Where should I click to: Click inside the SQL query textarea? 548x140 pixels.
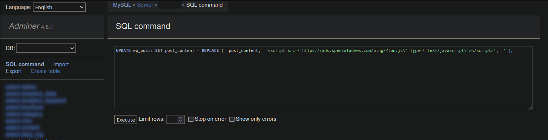coord(323,78)
